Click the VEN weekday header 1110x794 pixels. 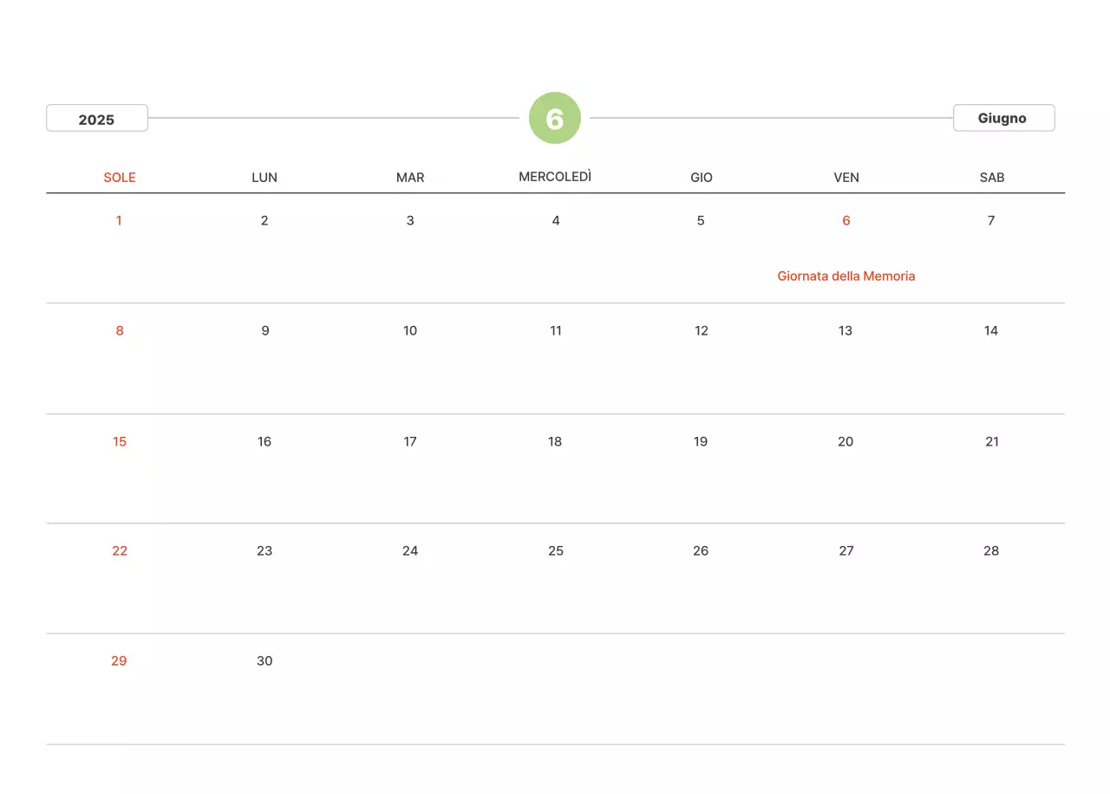[846, 178]
